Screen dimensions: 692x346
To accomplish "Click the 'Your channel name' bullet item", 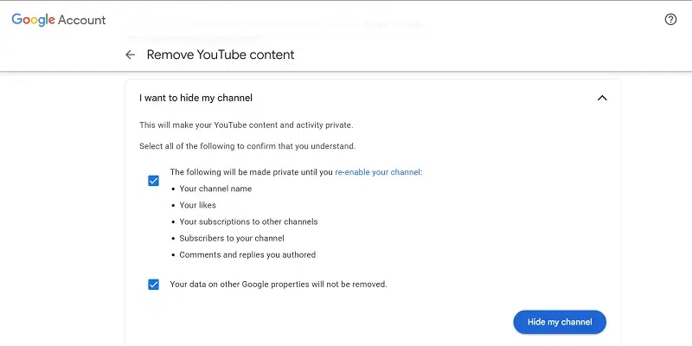I will pyautogui.click(x=215, y=189).
